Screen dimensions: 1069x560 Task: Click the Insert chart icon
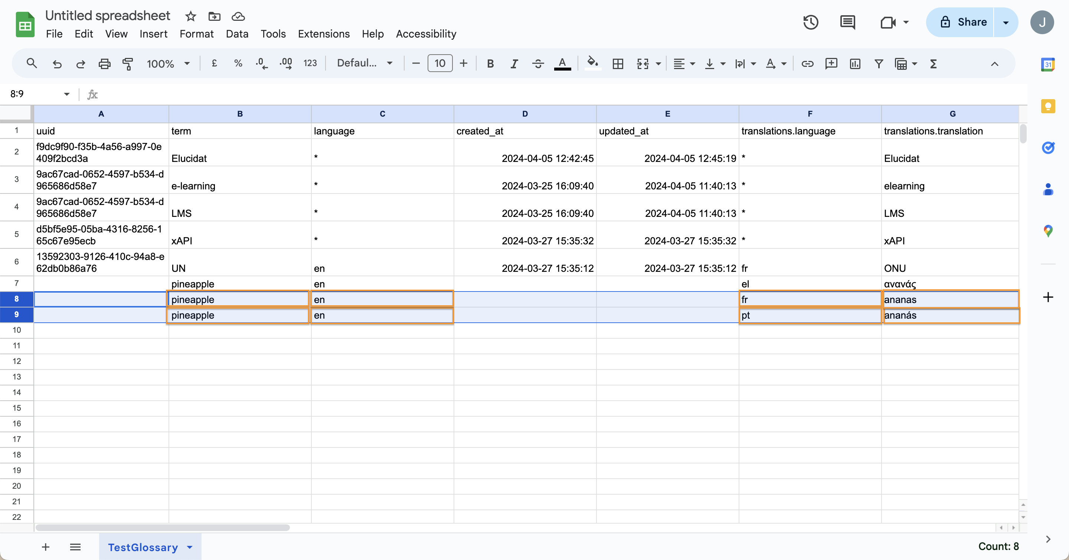(x=855, y=64)
